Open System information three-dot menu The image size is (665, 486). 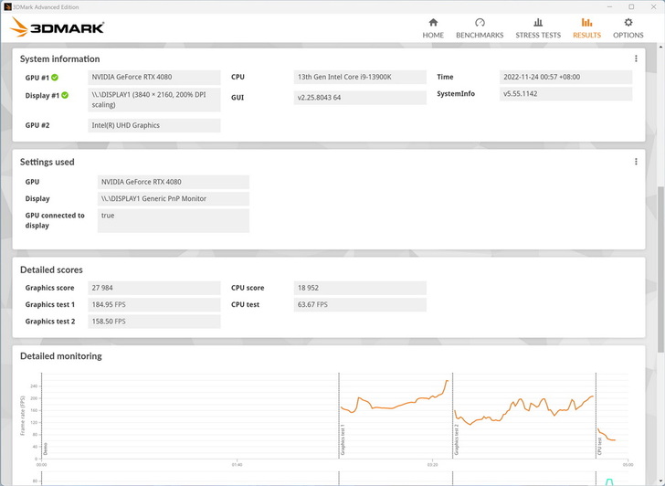pyautogui.click(x=636, y=58)
